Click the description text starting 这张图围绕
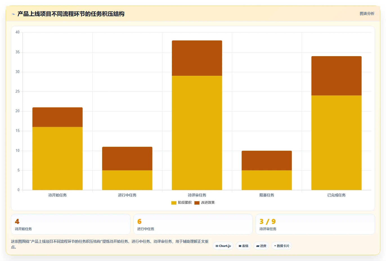Image resolution: width=386 pixels, height=261 pixels. [x=110, y=244]
